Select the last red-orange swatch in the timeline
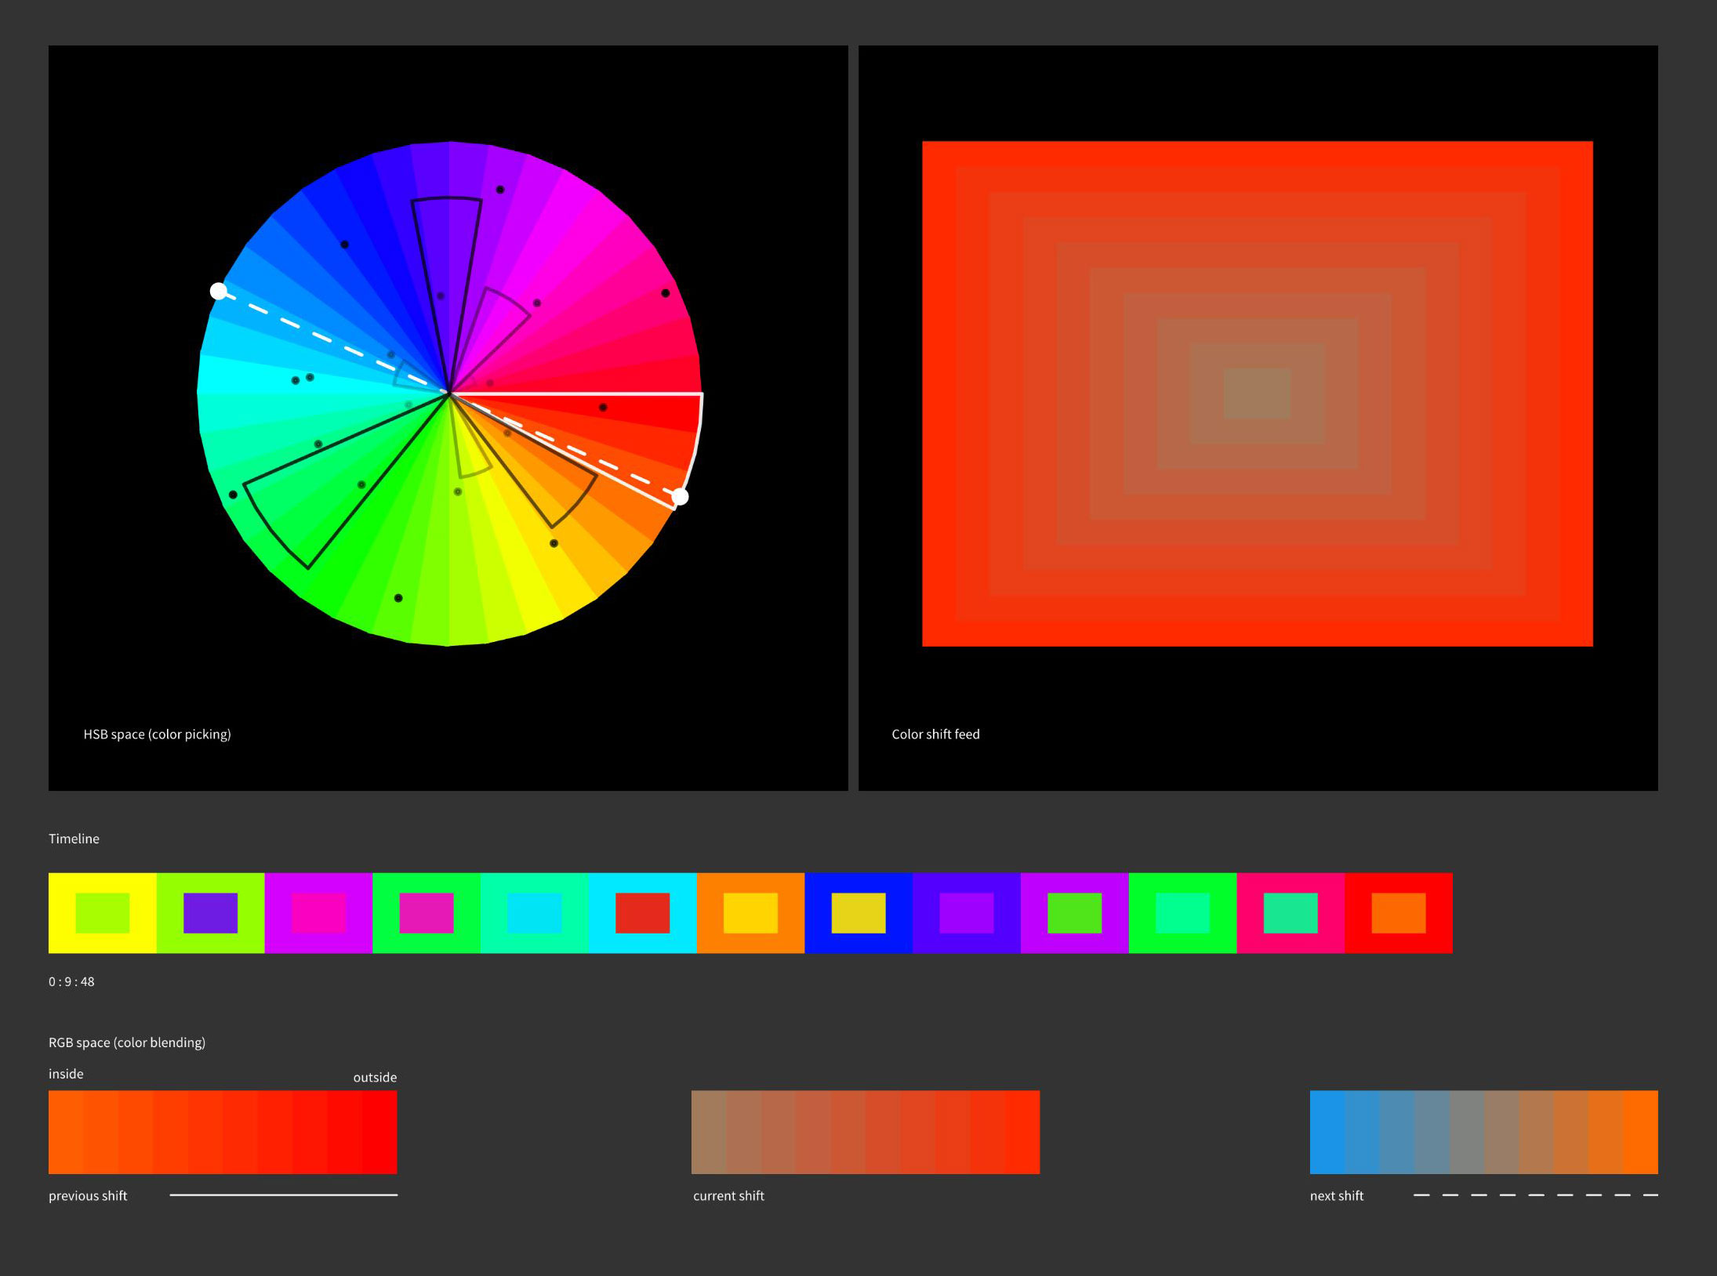 coord(1398,912)
